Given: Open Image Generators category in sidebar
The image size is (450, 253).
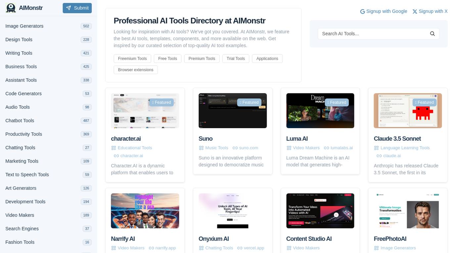Looking at the screenshot, I should pyautogui.click(x=48, y=26).
